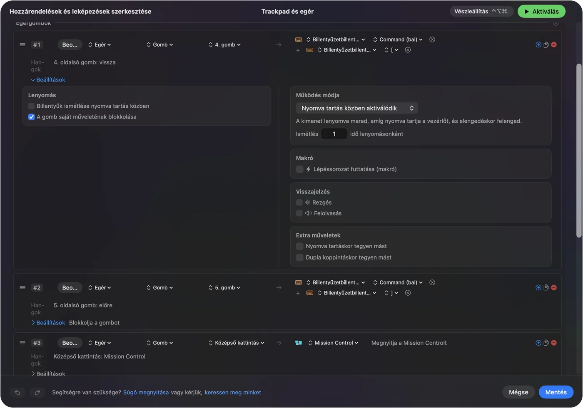Open the Egér device dropdown in rule #3
This screenshot has width=583, height=408.
point(100,343)
